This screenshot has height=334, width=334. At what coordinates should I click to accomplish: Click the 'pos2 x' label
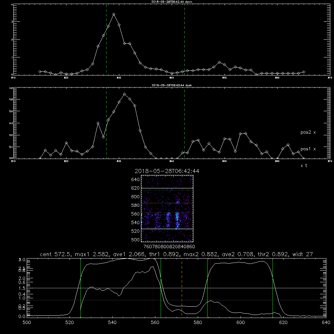(x=308, y=132)
